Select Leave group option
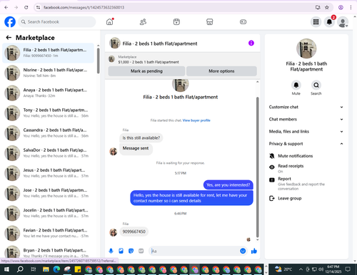This screenshot has width=357, height=275. pos(306,198)
